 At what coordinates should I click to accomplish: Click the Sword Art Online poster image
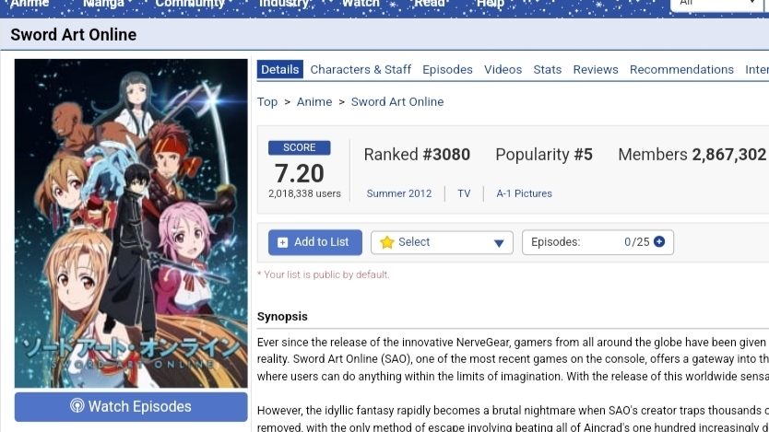click(x=131, y=223)
